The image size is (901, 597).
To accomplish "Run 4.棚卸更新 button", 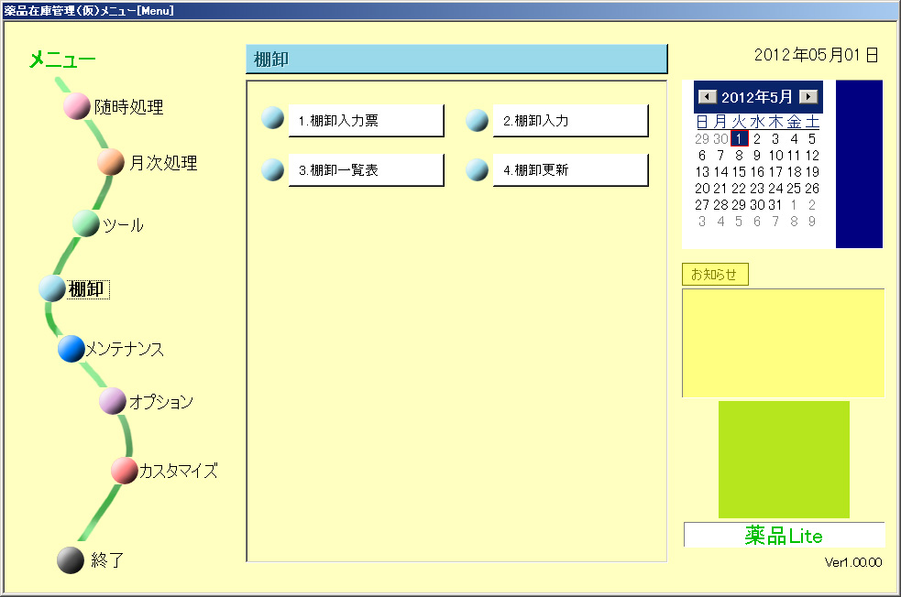I will [571, 170].
